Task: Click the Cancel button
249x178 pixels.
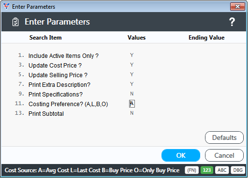Action: pos(224,155)
